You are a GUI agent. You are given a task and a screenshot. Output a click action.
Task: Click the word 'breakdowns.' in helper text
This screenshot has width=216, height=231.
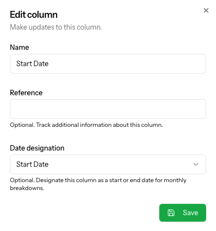point(27,188)
